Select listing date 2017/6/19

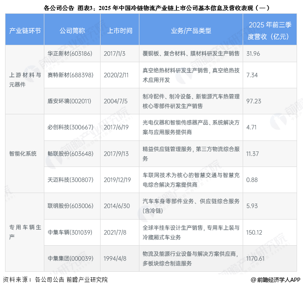point(116,127)
